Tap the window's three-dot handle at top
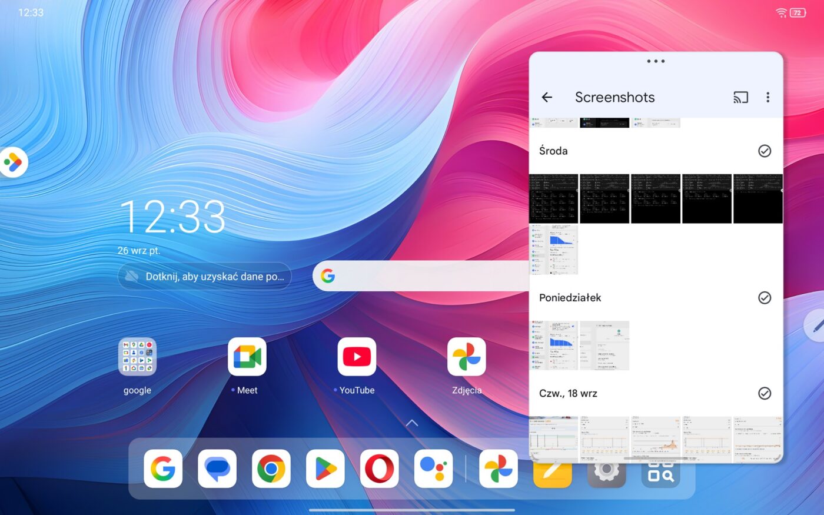This screenshot has height=515, width=824. (x=656, y=61)
